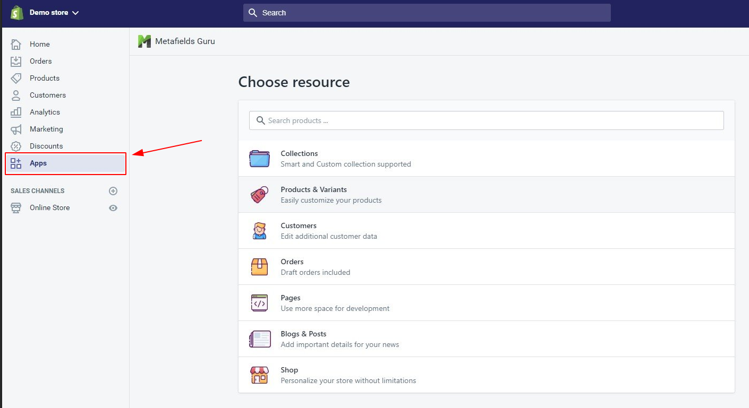Click the Products & Variants tag icon
This screenshot has height=408, width=749.
pyautogui.click(x=259, y=195)
